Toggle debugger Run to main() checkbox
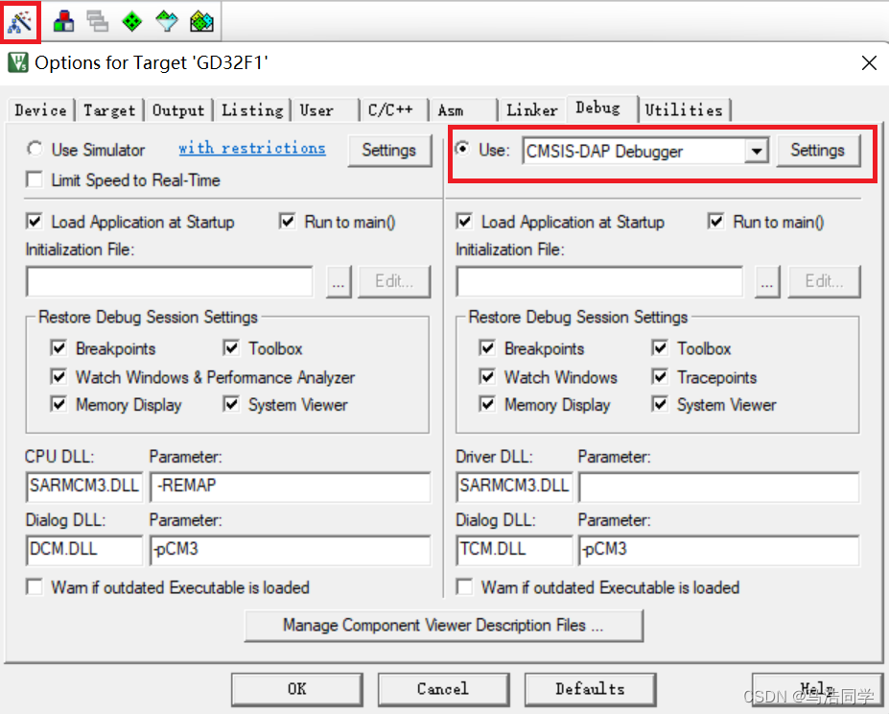Image resolution: width=889 pixels, height=714 pixels. 716,222
